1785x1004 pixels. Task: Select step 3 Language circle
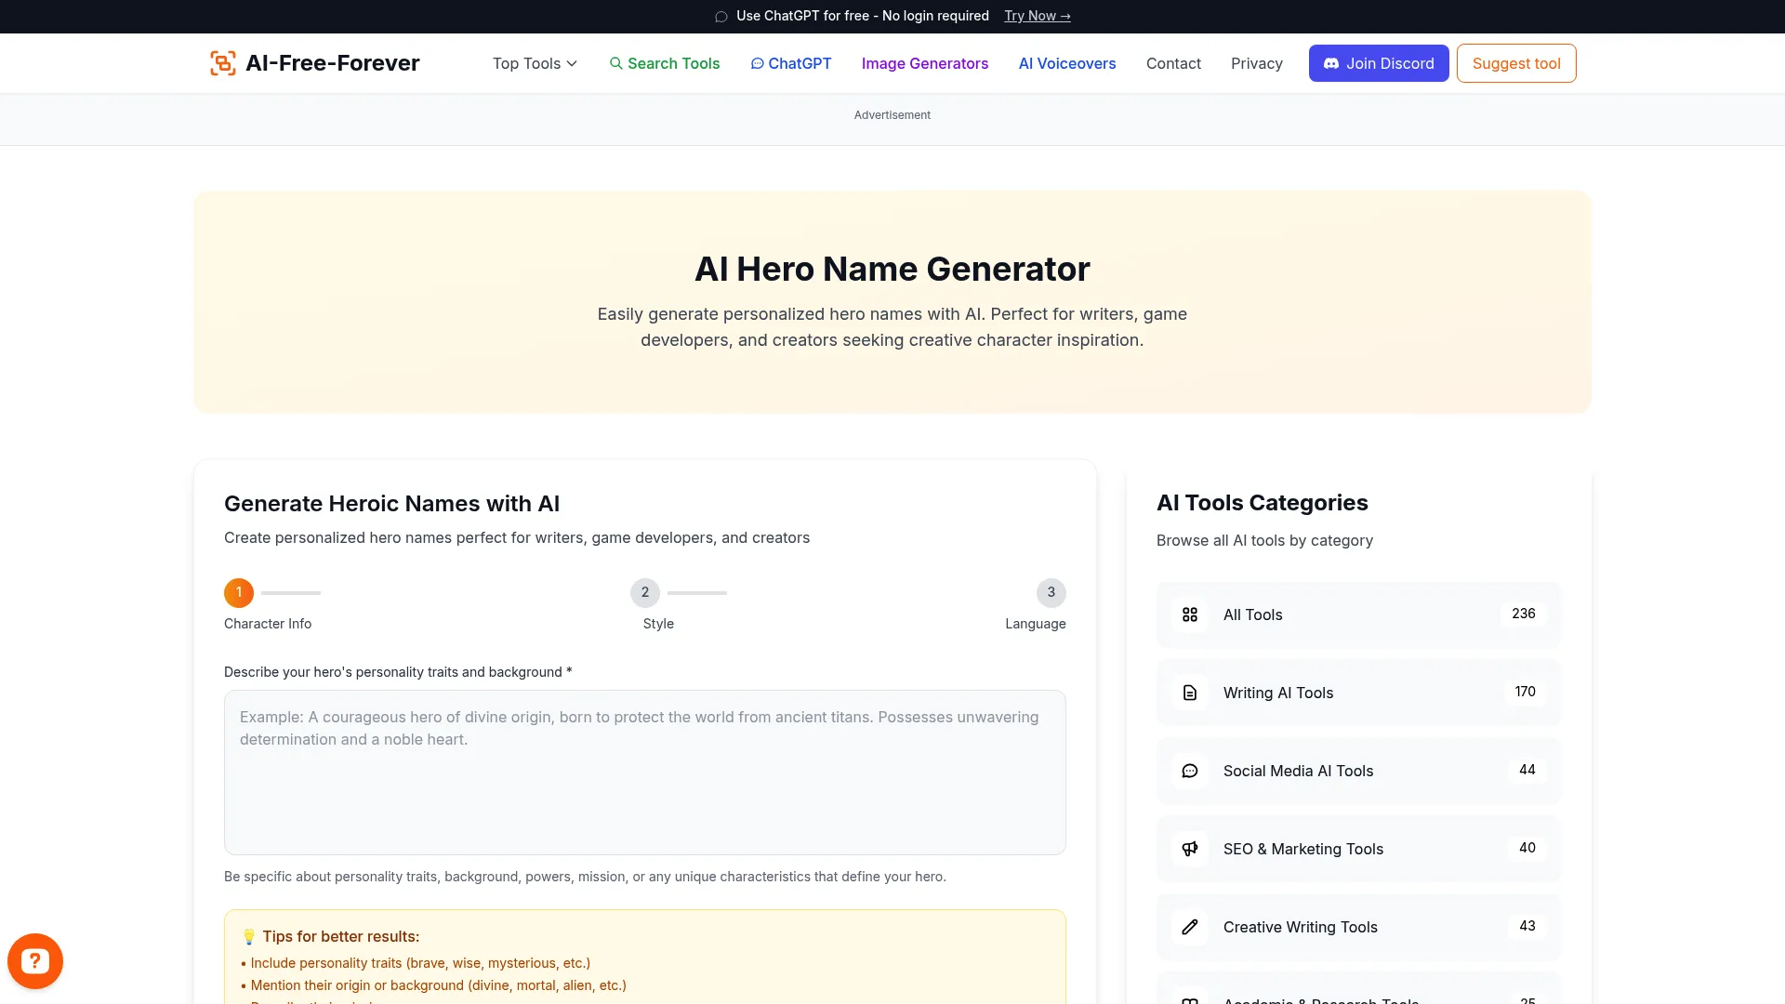[1051, 592]
